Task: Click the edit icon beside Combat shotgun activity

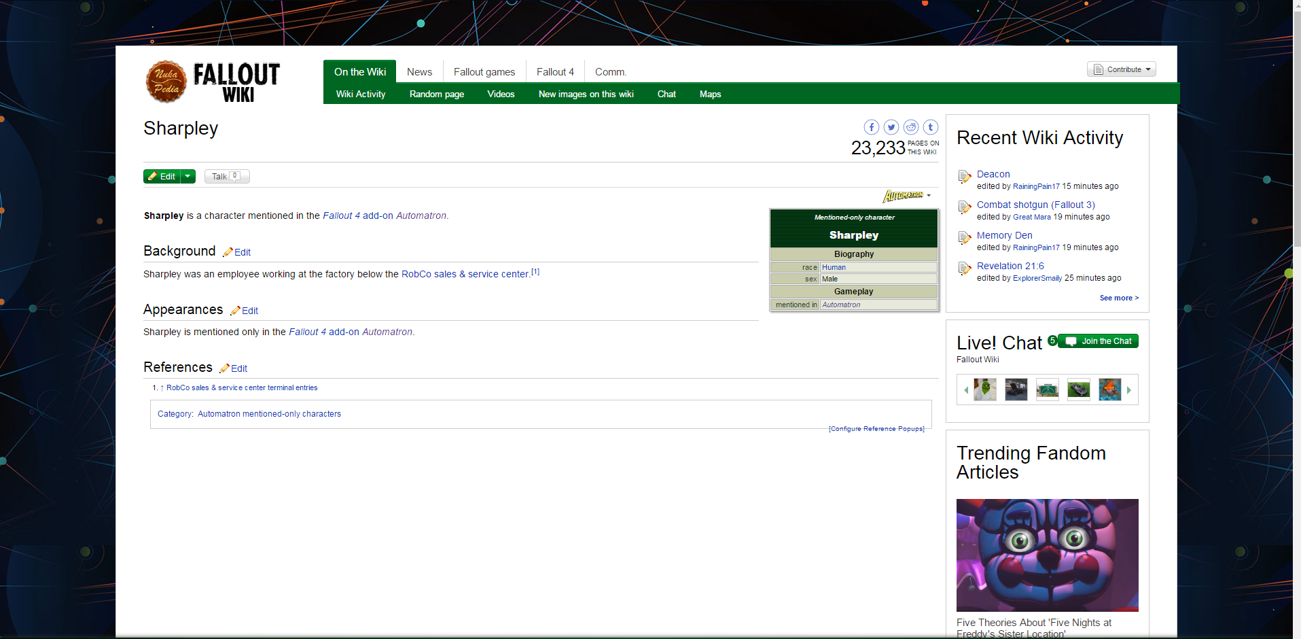Action: coord(965,207)
